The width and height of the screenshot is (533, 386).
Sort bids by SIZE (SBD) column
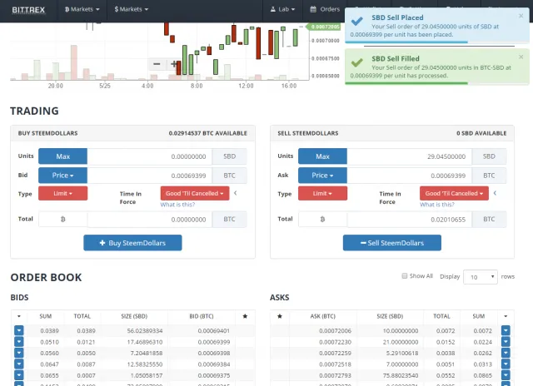[134, 316]
